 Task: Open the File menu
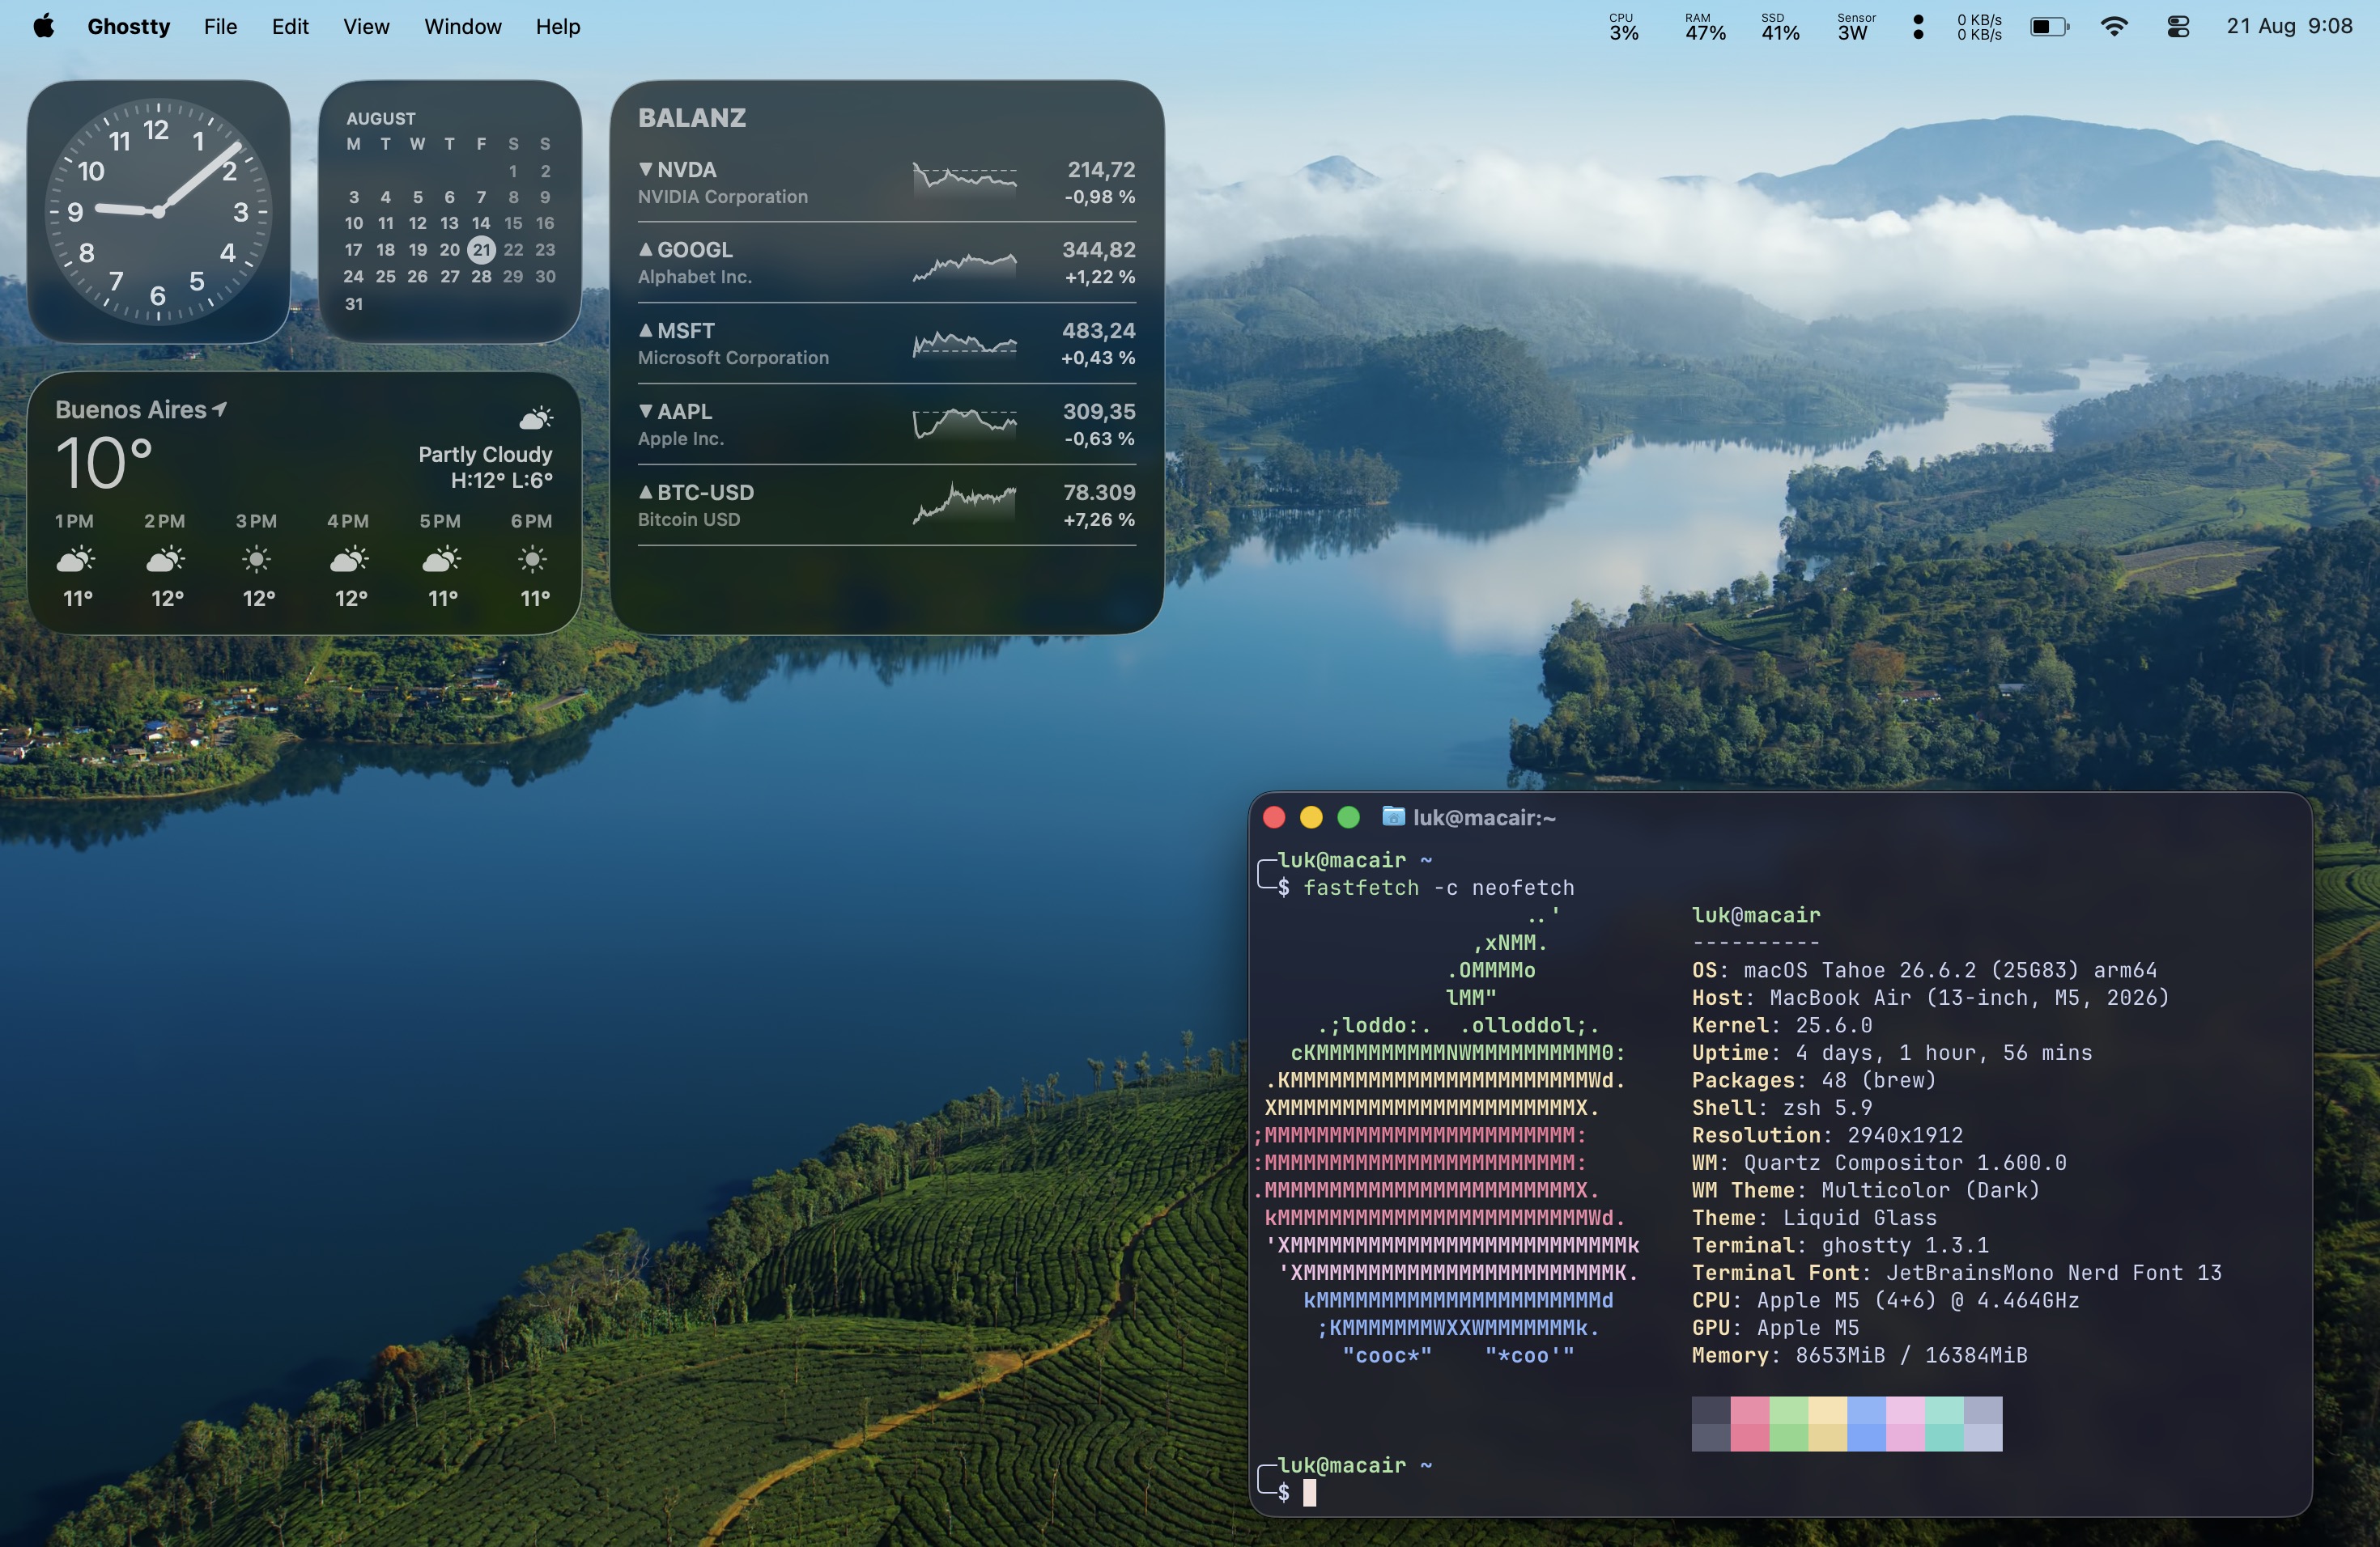[x=220, y=27]
